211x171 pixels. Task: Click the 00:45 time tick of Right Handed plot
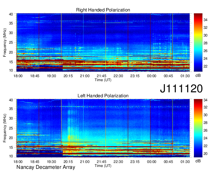[x=168, y=76]
